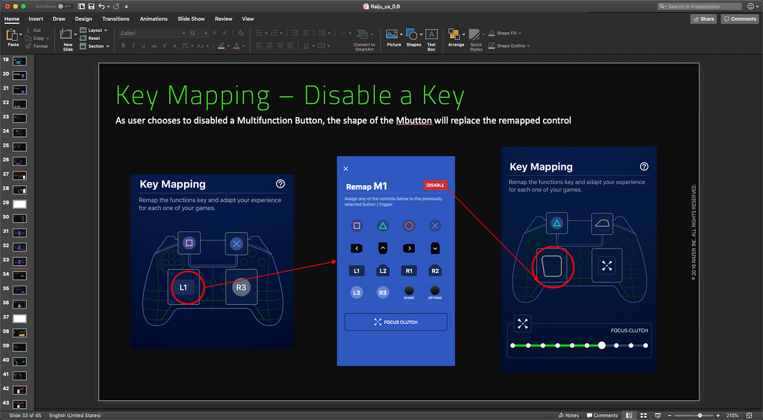Viewport: 763px width, 420px height.
Task: Switch to the Slide Show tab
Action: point(191,19)
